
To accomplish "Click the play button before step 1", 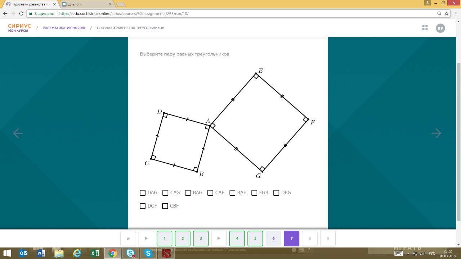I will pos(146,238).
